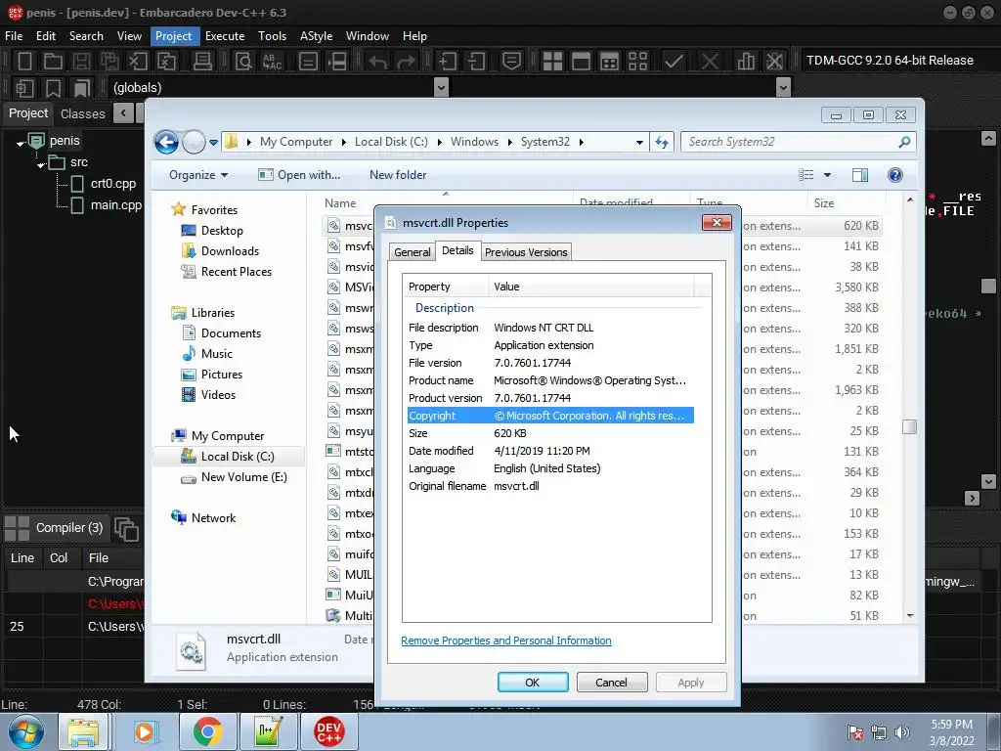Click OK in msvcrt.dll Properties
This screenshot has height=751, width=1001.
tap(533, 683)
